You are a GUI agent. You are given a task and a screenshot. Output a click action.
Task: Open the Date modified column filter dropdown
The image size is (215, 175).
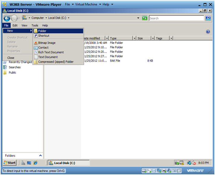click(x=107, y=38)
